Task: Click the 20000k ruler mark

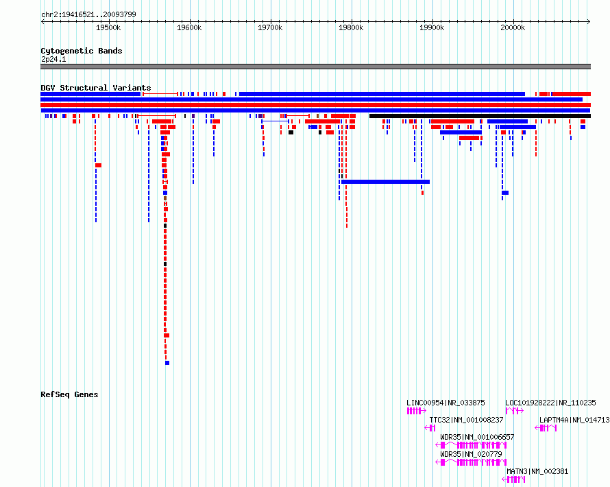Action: point(513,27)
